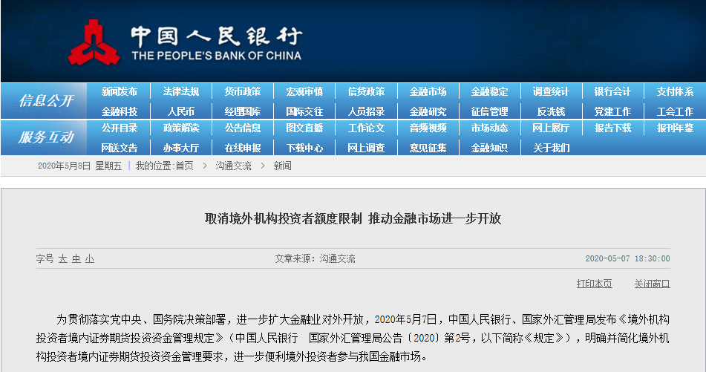The image size is (706, 372).
Task: Open 音频视频 section
Action: tap(428, 128)
